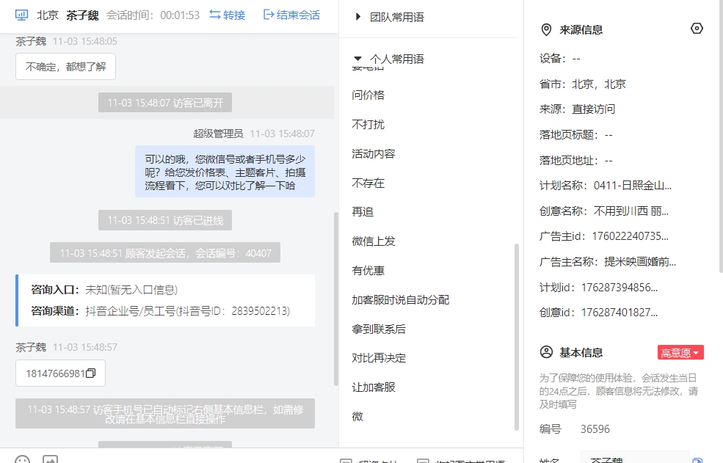Click the 计划id row

pos(598,288)
